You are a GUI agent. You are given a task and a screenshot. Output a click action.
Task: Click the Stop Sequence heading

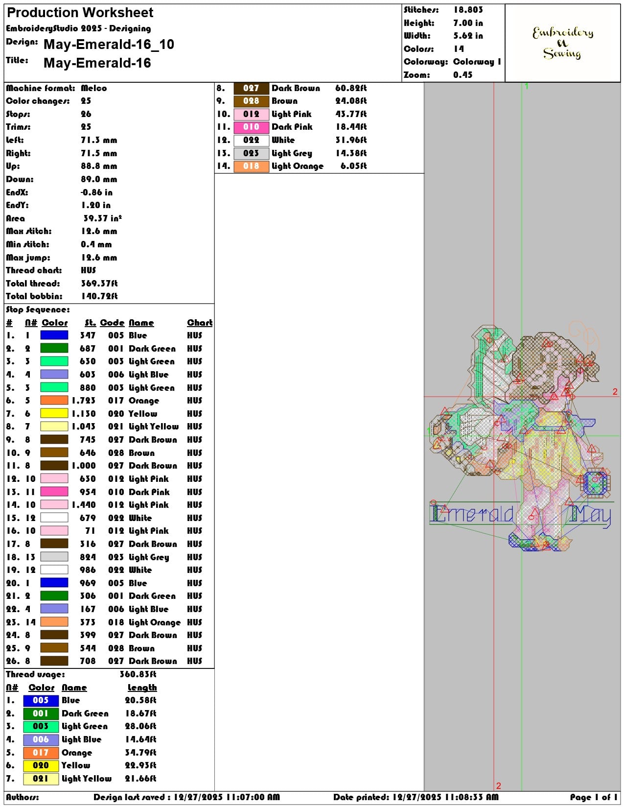(x=38, y=309)
